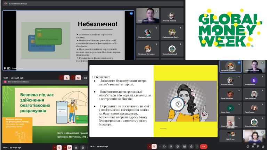Click presentation screen icon beside the pin
Screen dimensions: 267x150
(x=9, y=68)
